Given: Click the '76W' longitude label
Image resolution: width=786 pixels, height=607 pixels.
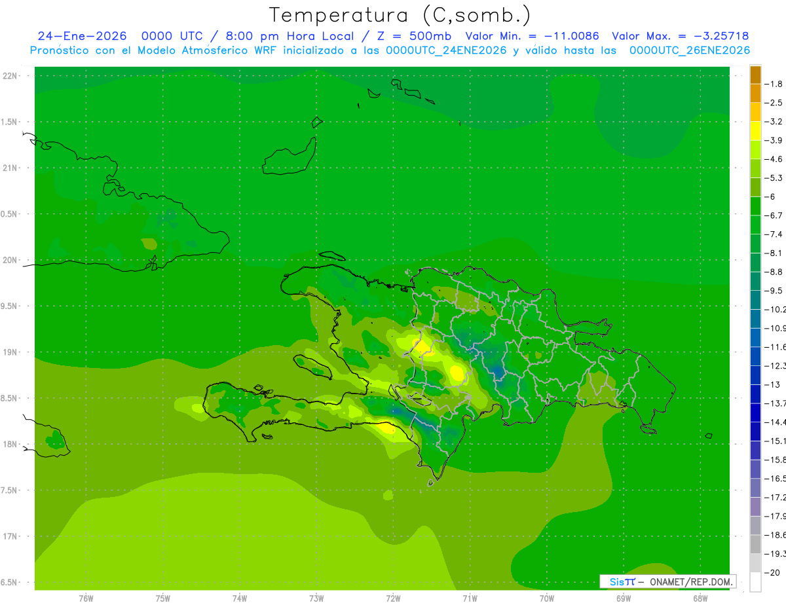Looking at the screenshot, I should click(86, 598).
